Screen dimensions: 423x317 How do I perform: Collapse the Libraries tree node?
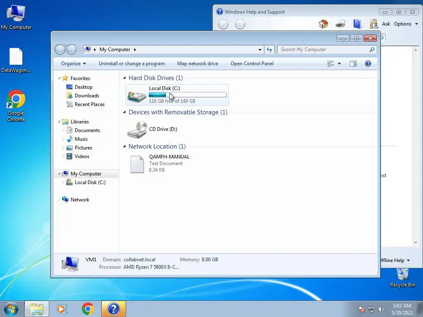[x=59, y=122]
